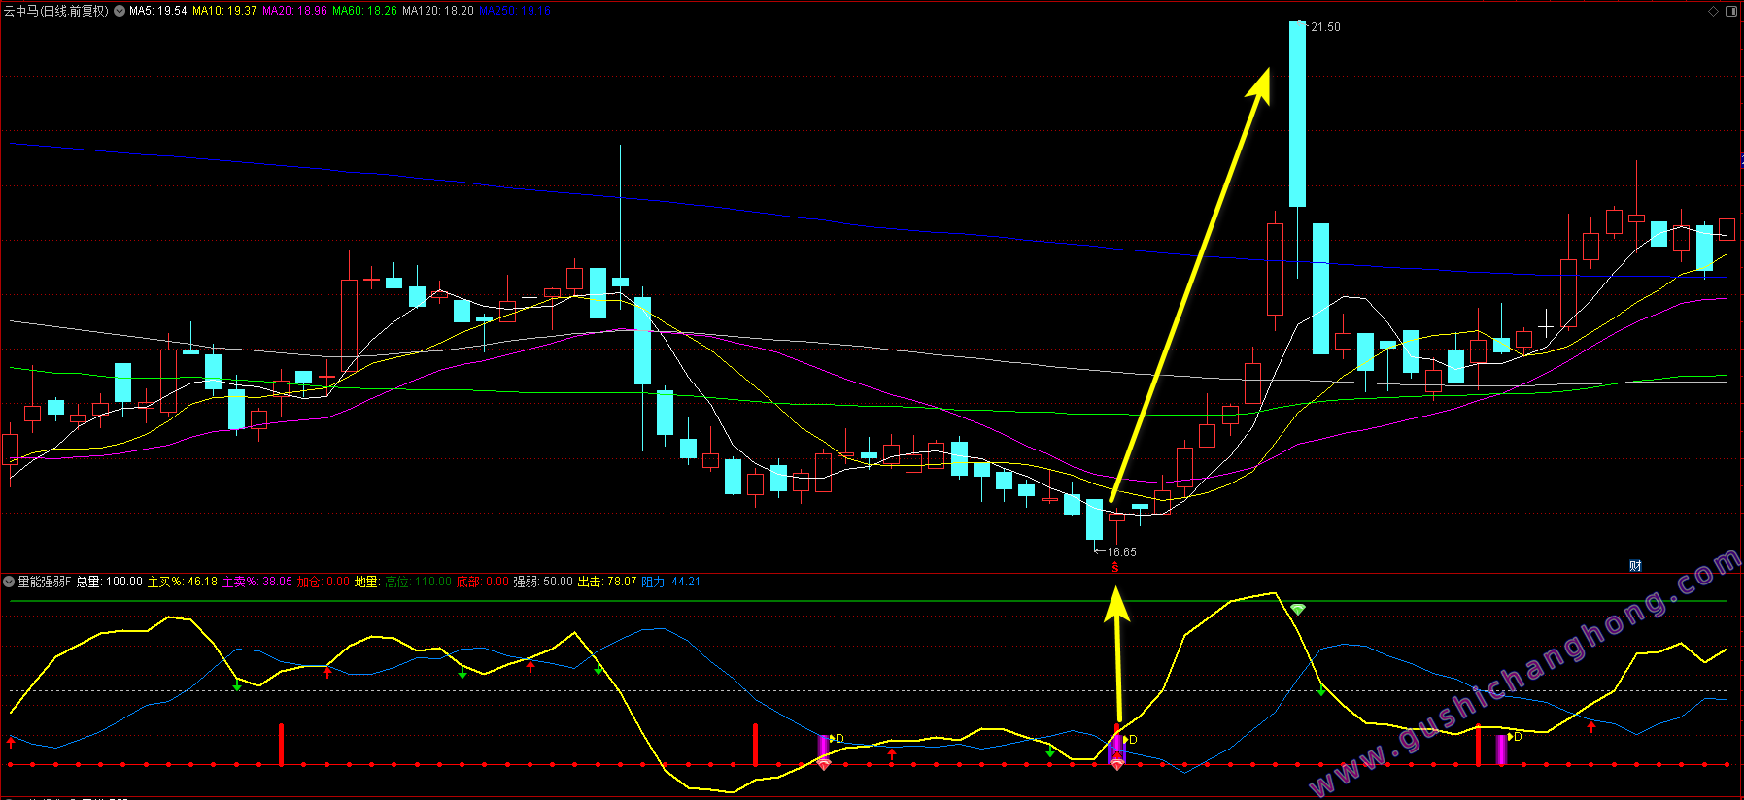Image resolution: width=1744 pixels, height=800 pixels.
Task: Select the stock title 云中马(日线 前复权)
Action: pos(56,11)
